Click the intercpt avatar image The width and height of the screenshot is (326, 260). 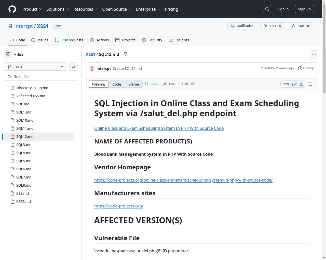pos(92,69)
